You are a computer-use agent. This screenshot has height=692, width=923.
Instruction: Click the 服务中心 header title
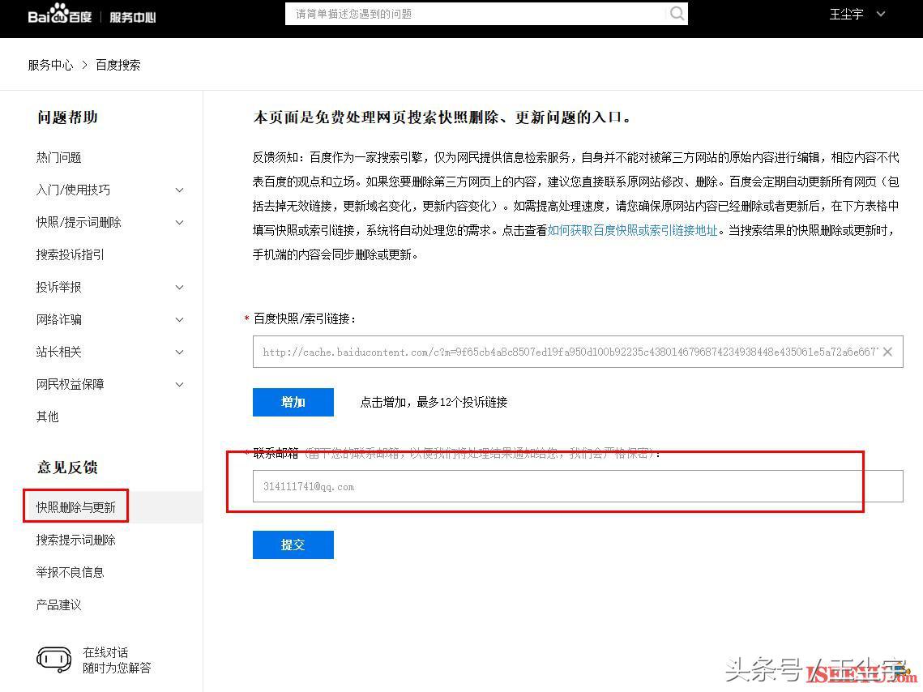click(132, 17)
